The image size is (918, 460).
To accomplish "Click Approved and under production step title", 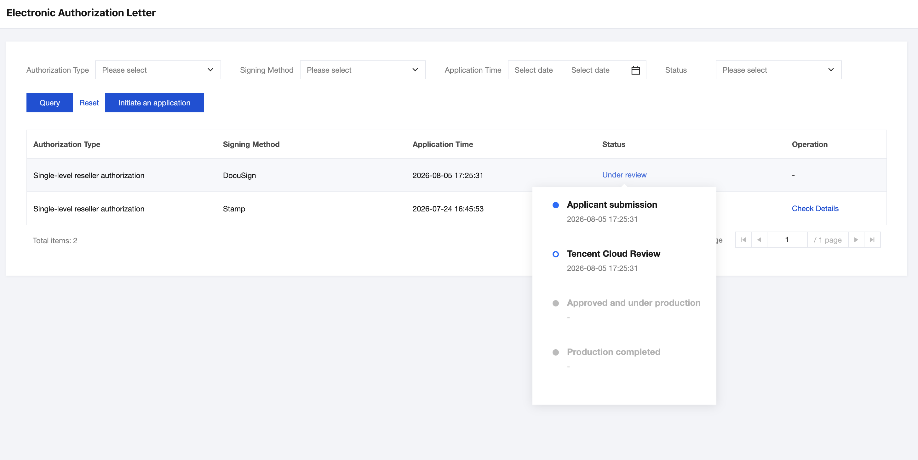I will (x=634, y=303).
